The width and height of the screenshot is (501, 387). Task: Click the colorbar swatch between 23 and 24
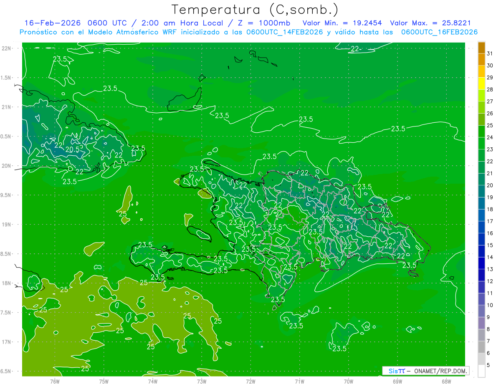point(481,144)
